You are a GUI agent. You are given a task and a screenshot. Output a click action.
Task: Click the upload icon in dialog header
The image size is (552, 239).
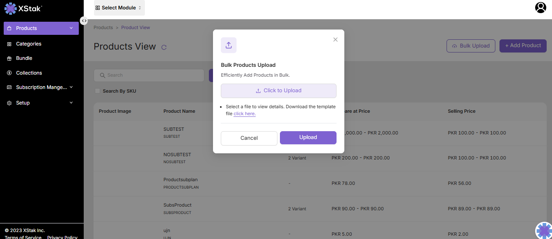click(x=229, y=45)
